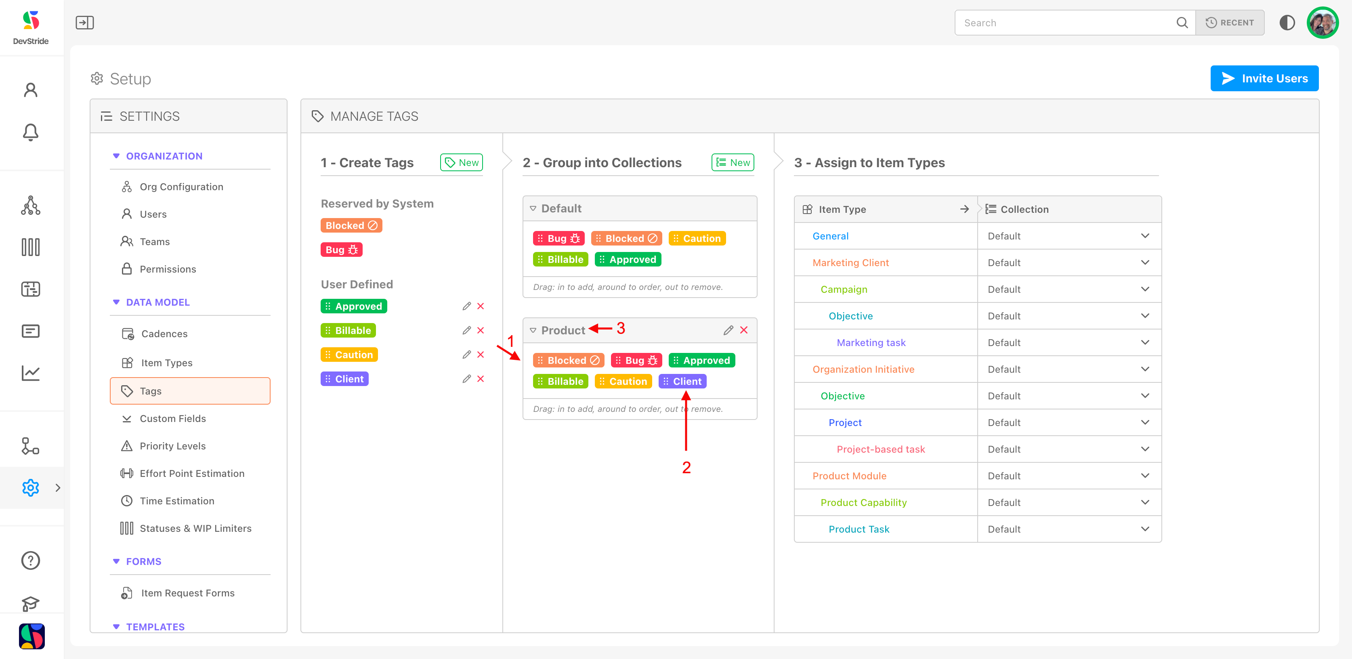
Task: Click the pencil icon next to the Approved tag
Action: pos(466,306)
